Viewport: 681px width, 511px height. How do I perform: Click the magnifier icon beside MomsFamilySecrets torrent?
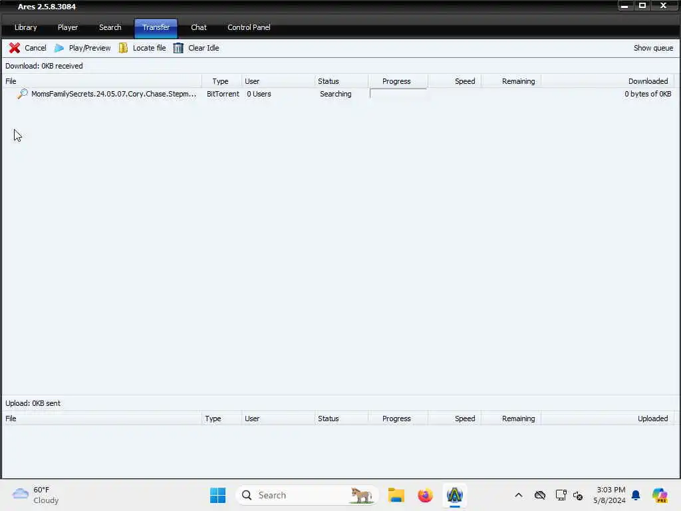(x=22, y=93)
